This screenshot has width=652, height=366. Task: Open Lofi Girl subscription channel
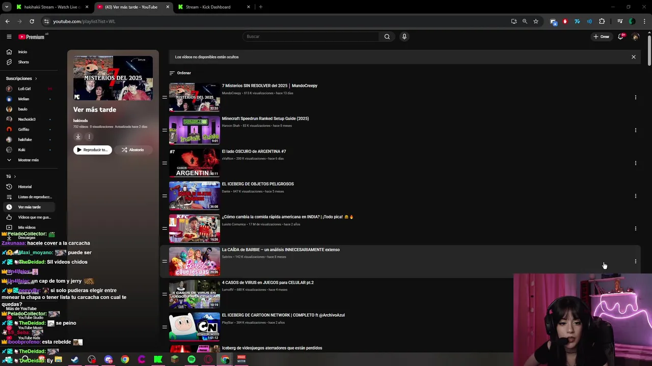click(24, 89)
